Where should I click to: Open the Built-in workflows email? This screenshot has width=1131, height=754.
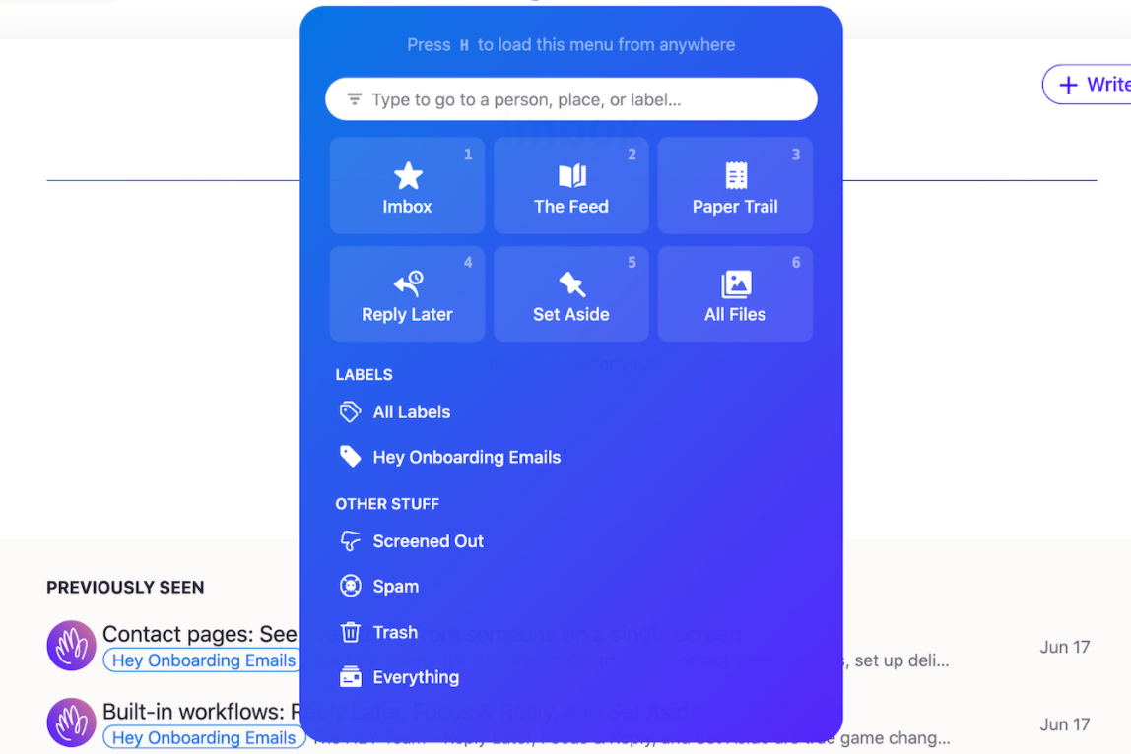pos(202,712)
